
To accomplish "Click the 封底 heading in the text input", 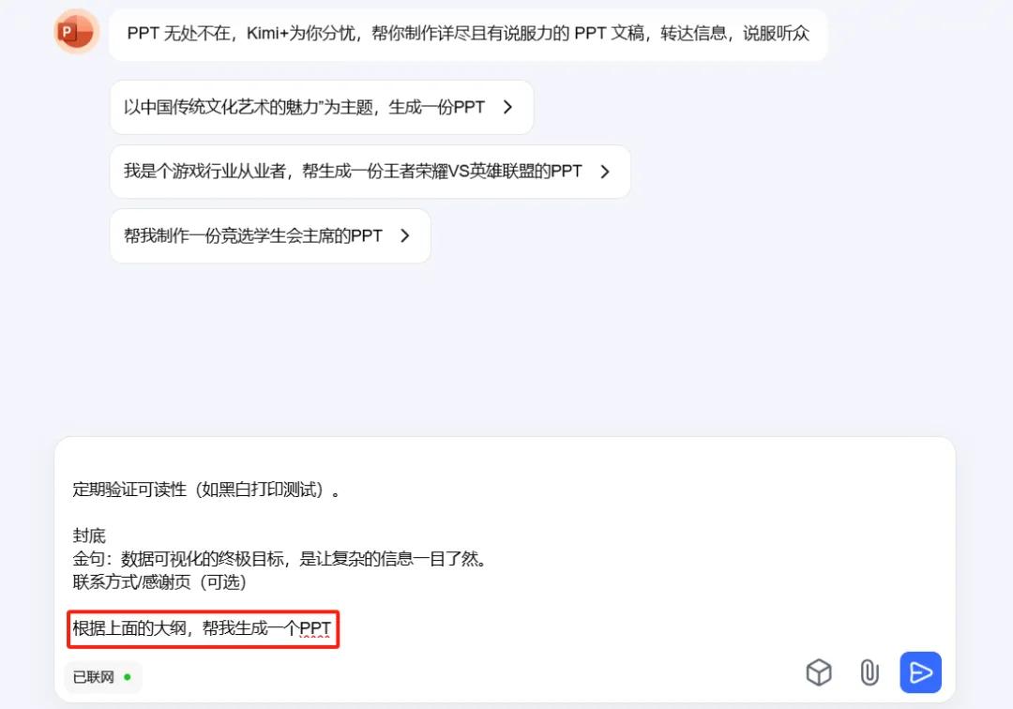I will (x=88, y=536).
